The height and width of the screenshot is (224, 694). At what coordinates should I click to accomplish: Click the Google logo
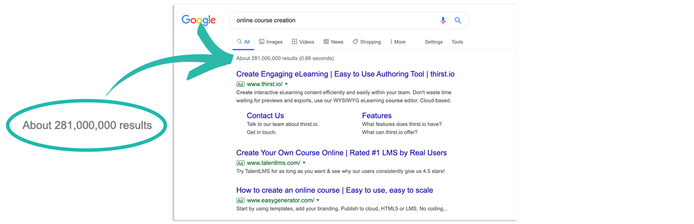198,20
